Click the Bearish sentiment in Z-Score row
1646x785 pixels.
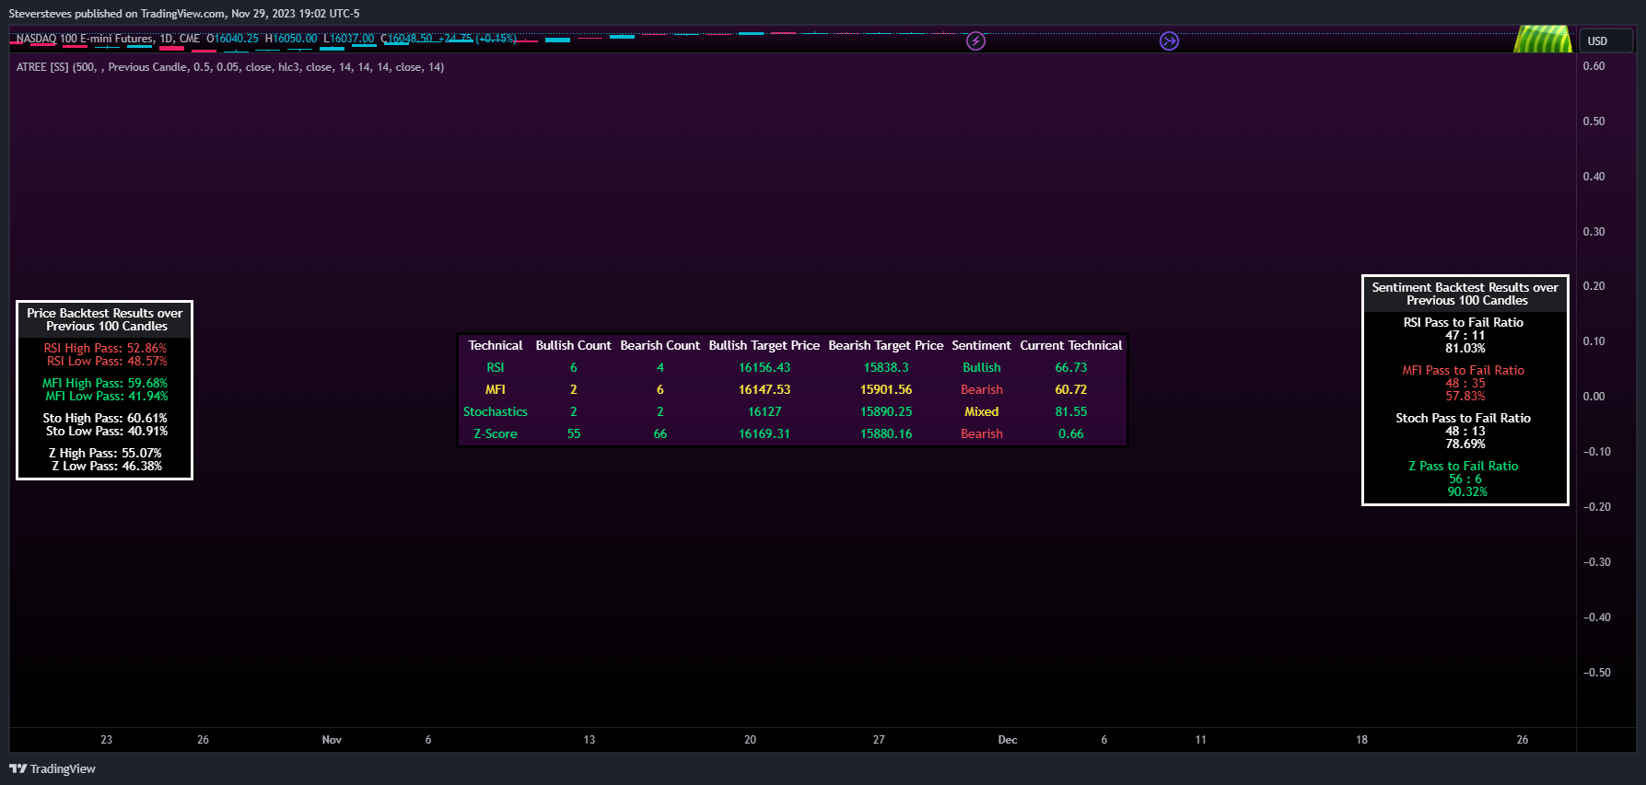pos(982,433)
